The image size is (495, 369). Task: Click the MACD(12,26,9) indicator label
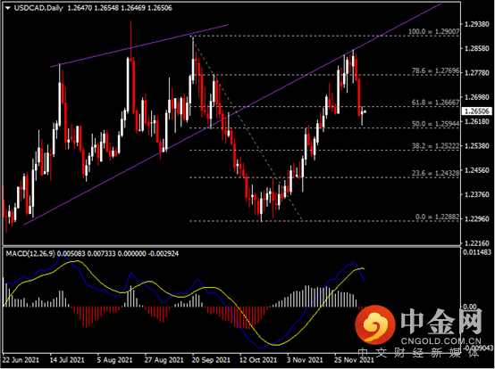(30, 253)
